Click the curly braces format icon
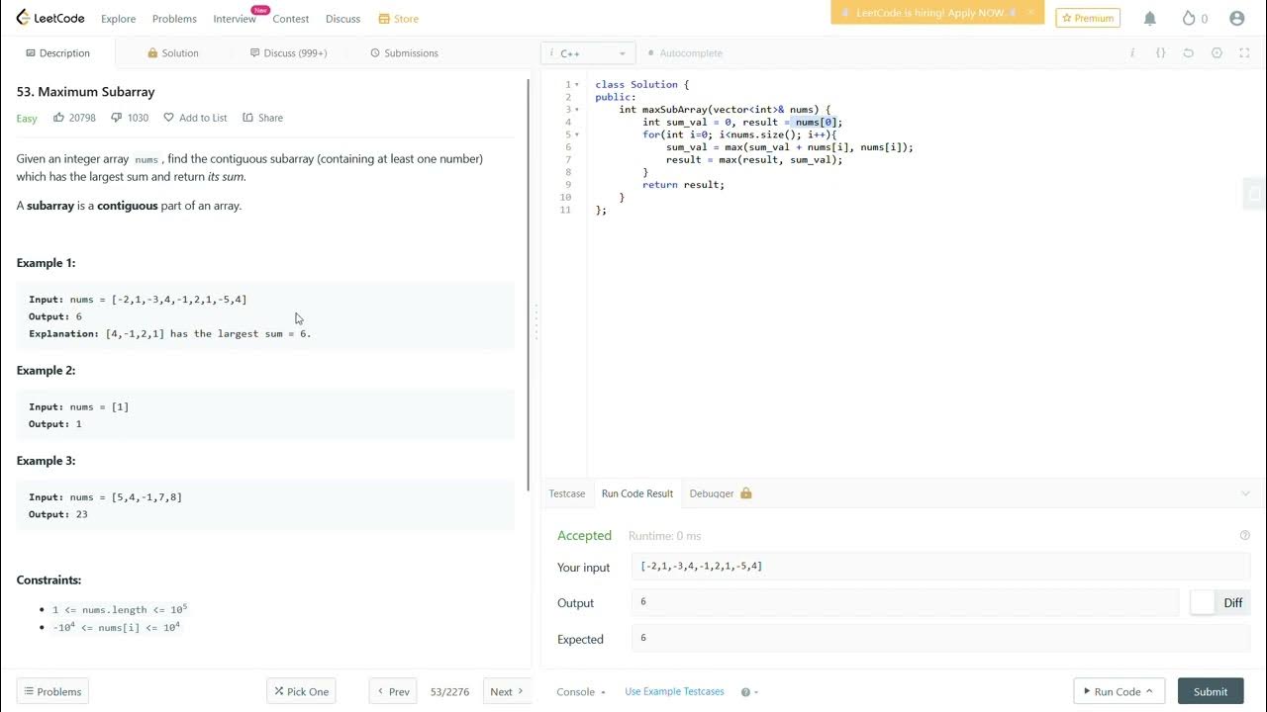 tap(1161, 53)
